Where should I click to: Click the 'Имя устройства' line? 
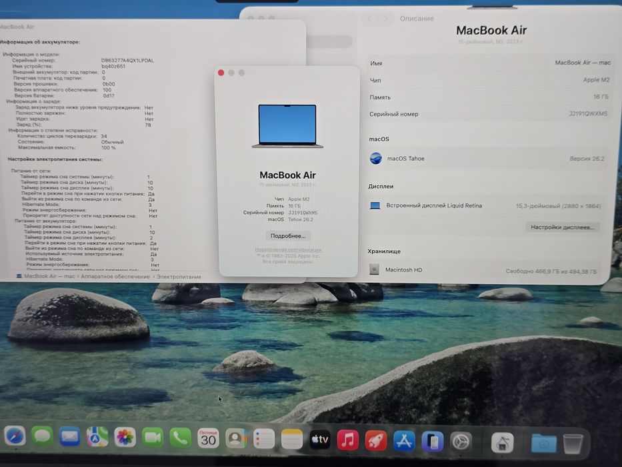tap(69, 66)
